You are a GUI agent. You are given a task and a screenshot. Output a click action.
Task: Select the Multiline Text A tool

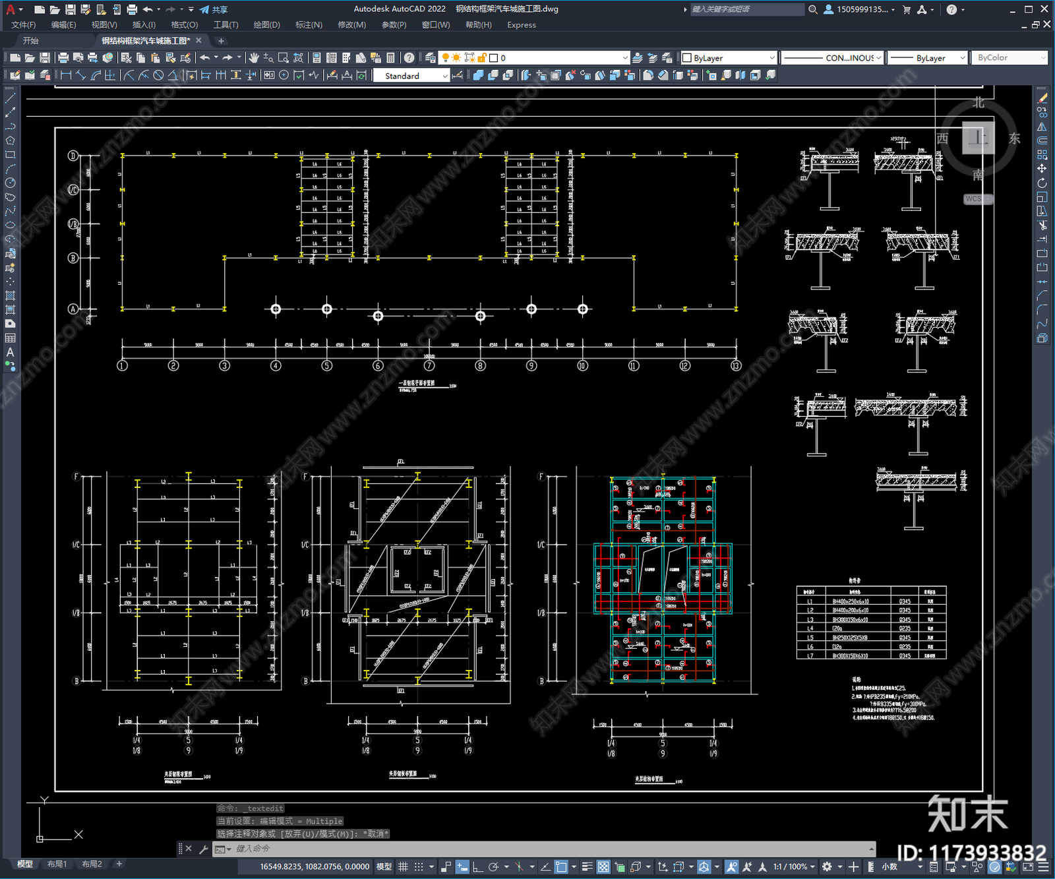10,352
